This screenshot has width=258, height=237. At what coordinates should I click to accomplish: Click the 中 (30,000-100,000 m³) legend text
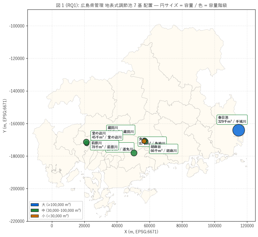click(x=61, y=210)
